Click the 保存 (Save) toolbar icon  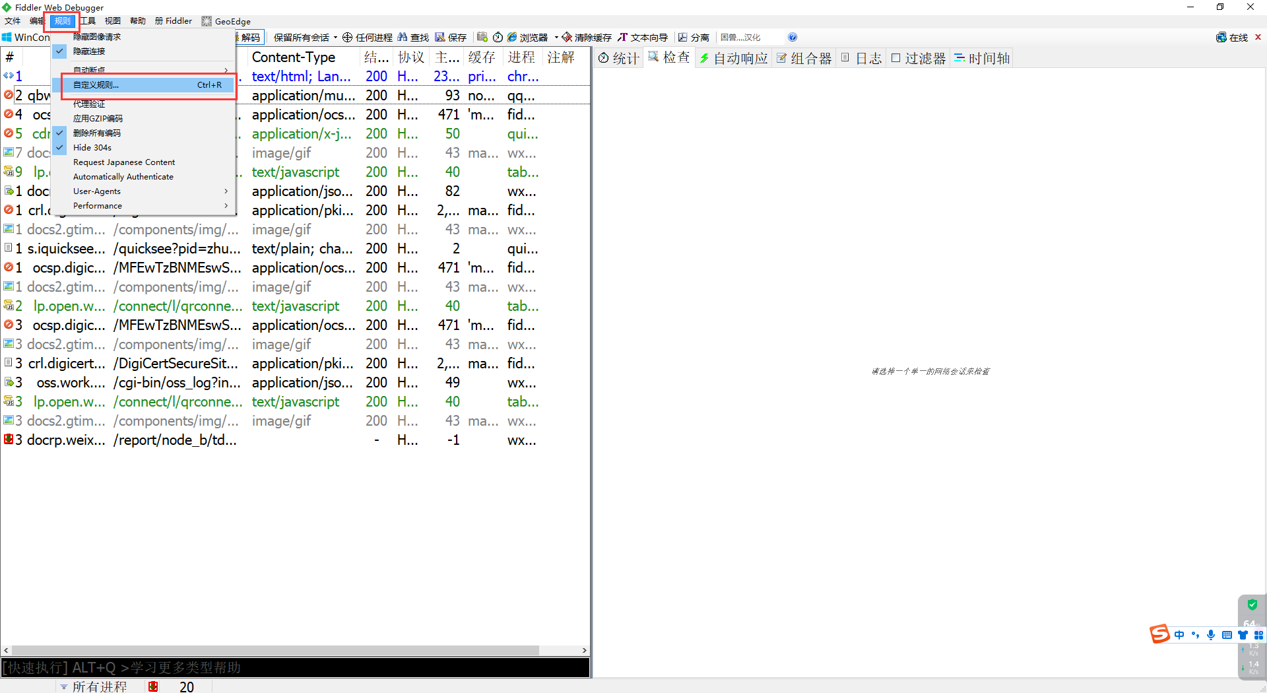(x=440, y=38)
